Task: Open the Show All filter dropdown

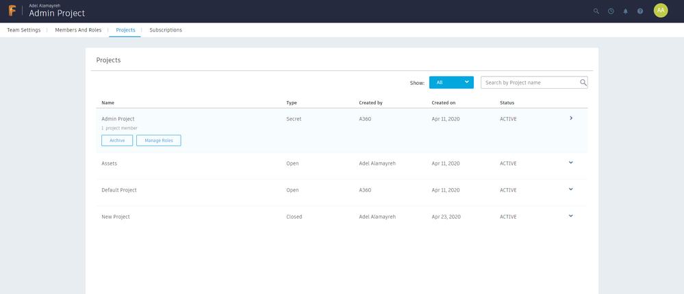Action: [451, 82]
